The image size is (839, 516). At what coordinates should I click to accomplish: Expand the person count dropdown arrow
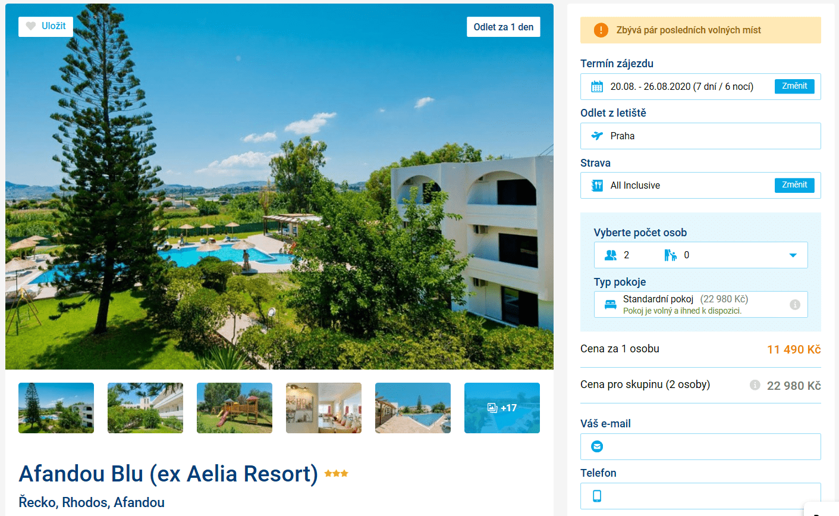click(793, 255)
